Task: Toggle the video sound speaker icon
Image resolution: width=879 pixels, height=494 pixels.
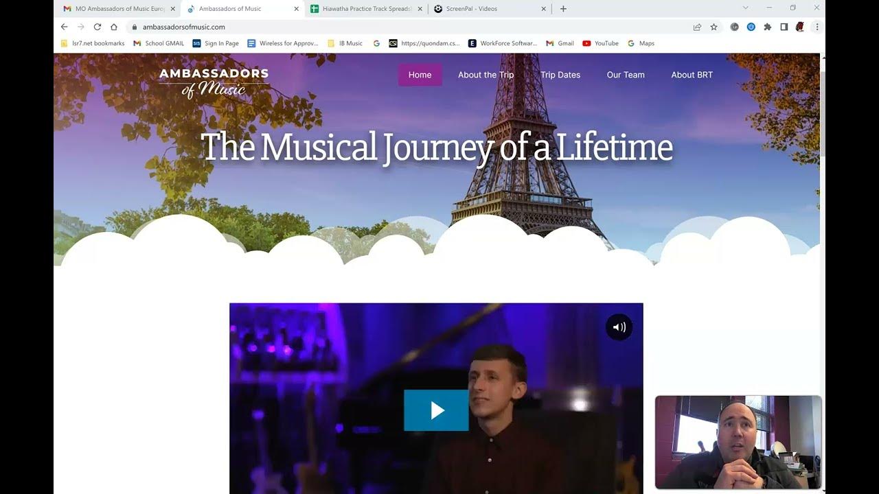Action: tap(619, 327)
